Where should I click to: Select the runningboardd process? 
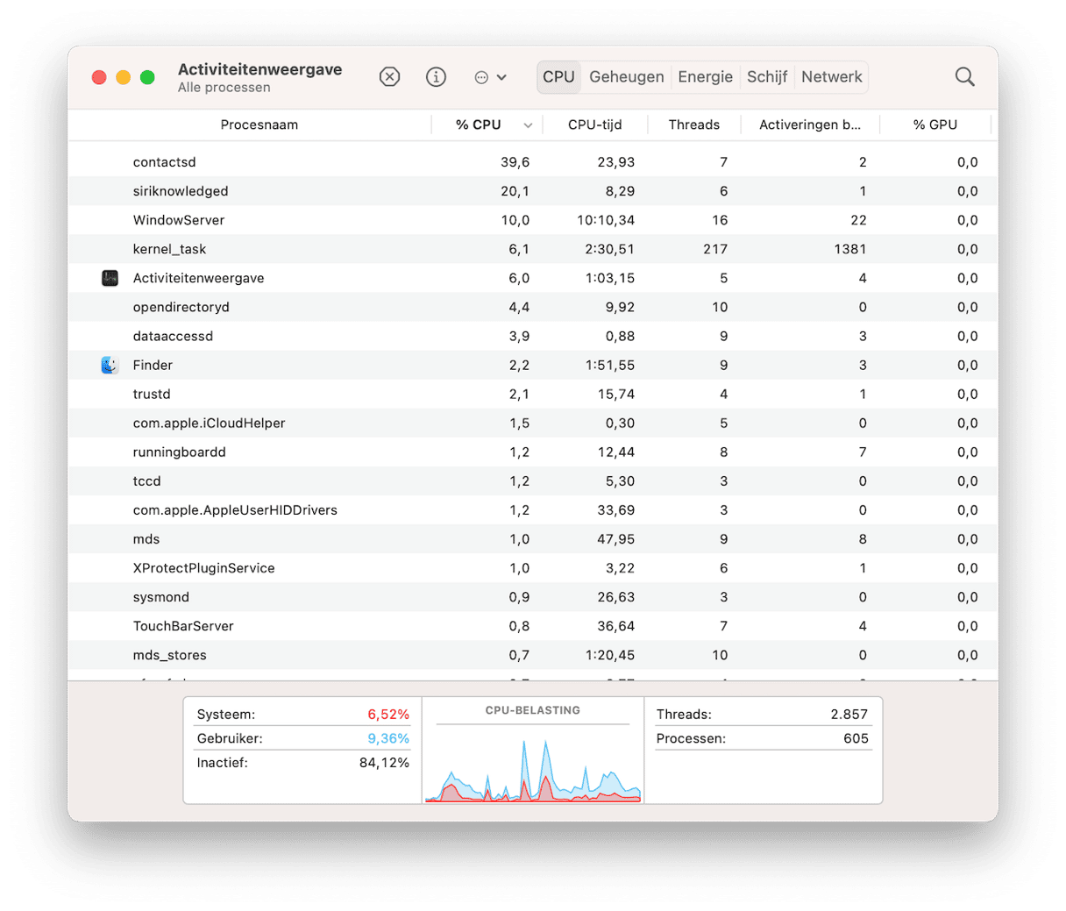(533, 452)
